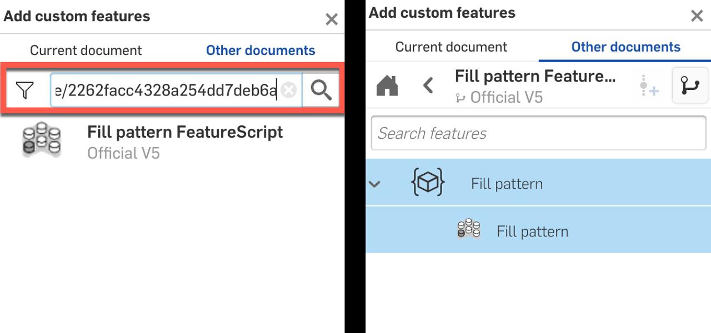Clear the search text with the X button
The height and width of the screenshot is (333, 711).
[289, 89]
